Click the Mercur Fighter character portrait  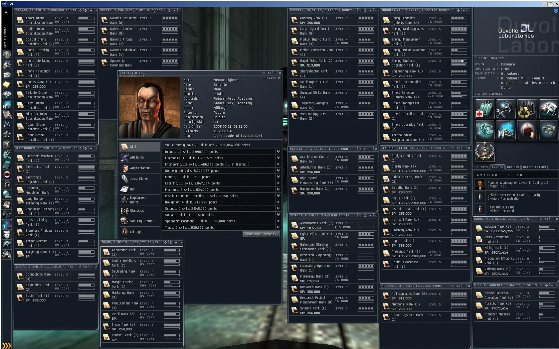(149, 107)
